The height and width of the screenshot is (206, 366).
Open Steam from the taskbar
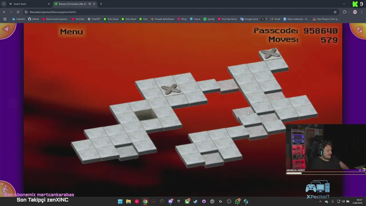(x=196, y=201)
